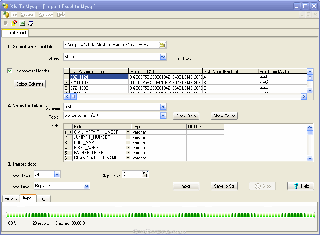This screenshot has width=320, height=235.
Task: Open the Sheet dropdown showing Sheet1
Action: coord(163,57)
